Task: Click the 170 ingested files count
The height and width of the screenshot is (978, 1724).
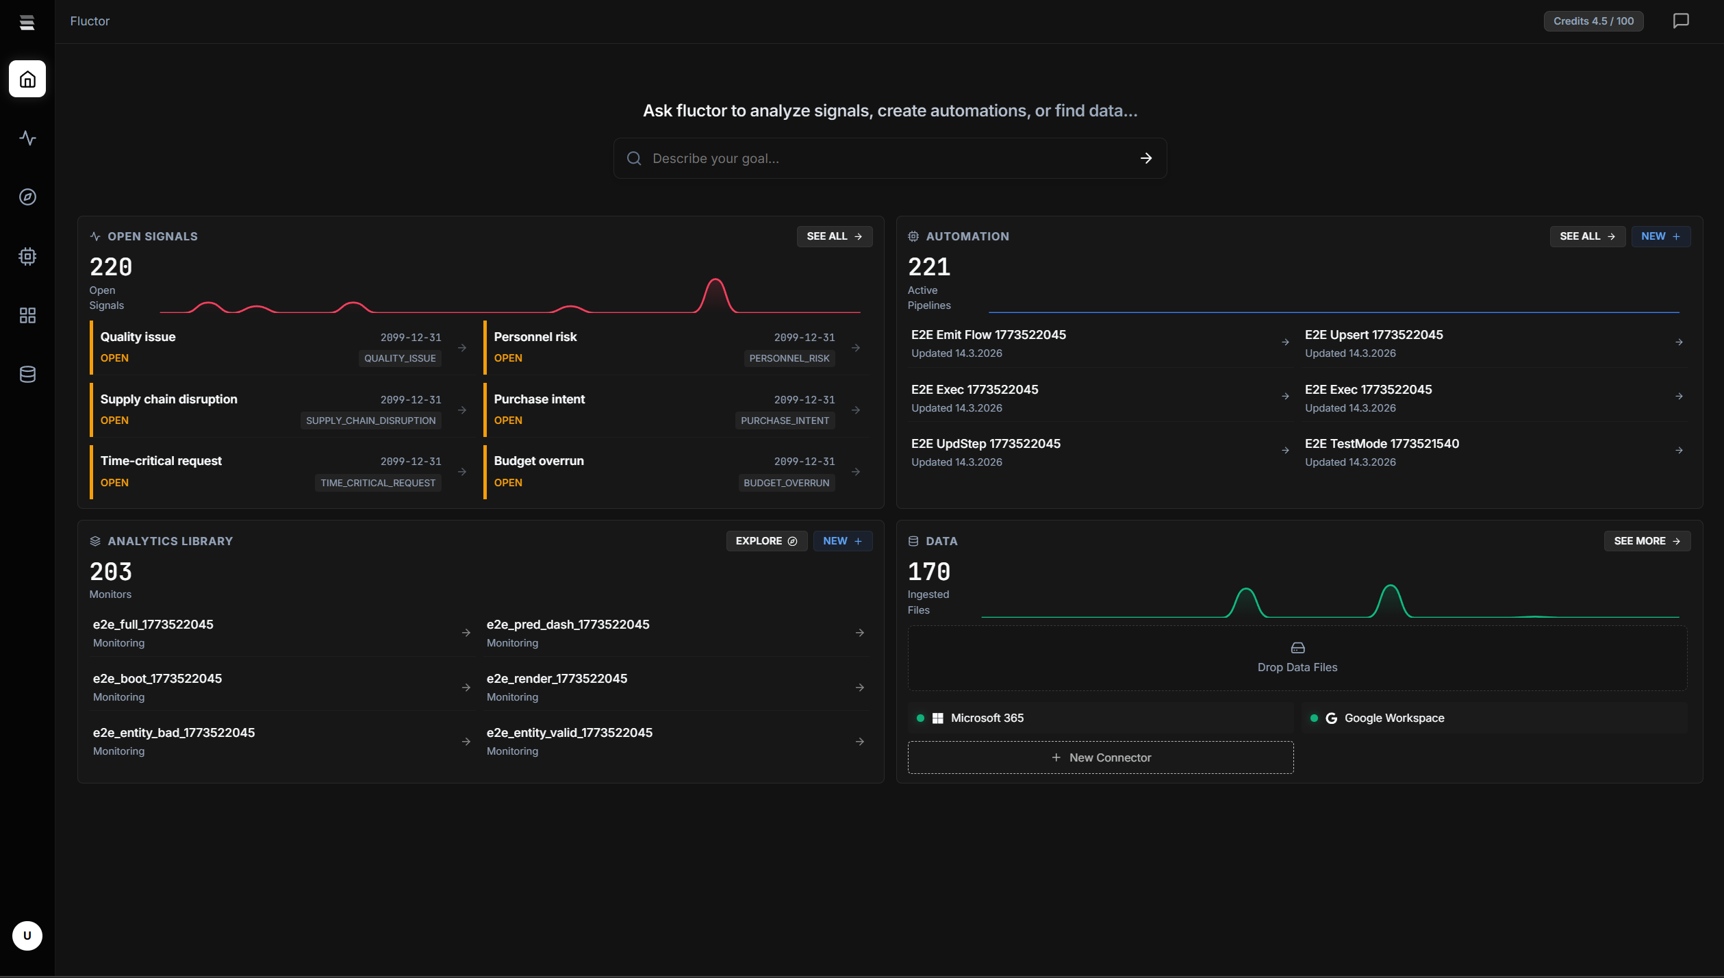Action: coord(929,572)
